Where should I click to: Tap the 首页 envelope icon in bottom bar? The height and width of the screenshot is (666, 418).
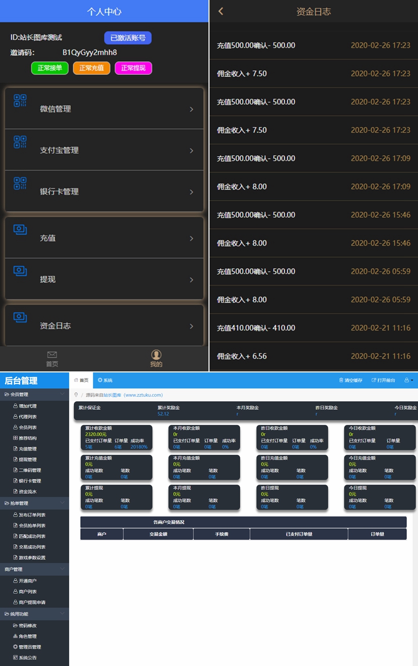click(52, 355)
